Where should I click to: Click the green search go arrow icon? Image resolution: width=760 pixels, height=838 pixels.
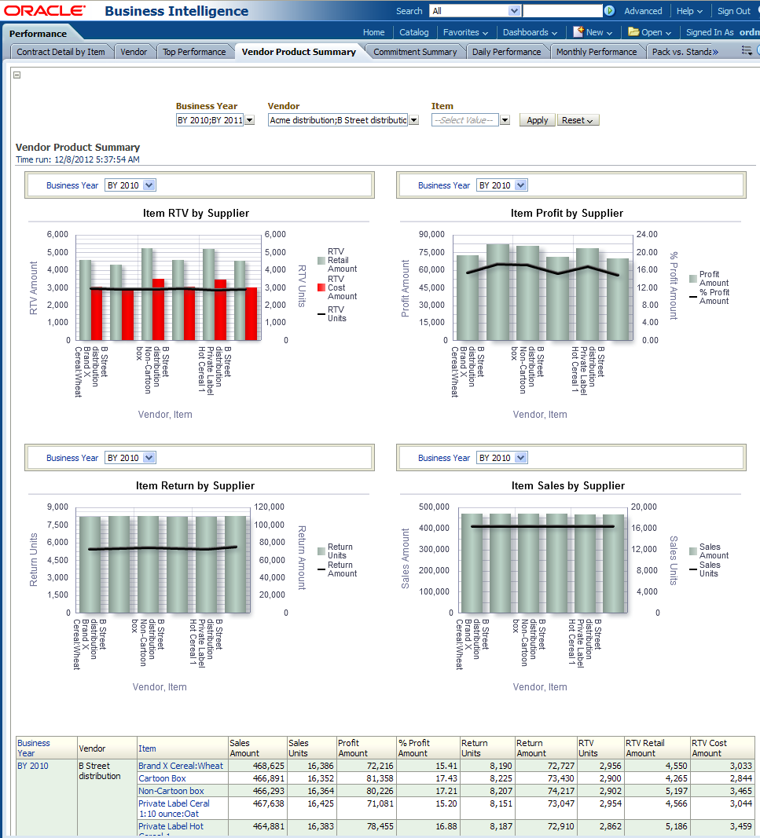coord(609,11)
